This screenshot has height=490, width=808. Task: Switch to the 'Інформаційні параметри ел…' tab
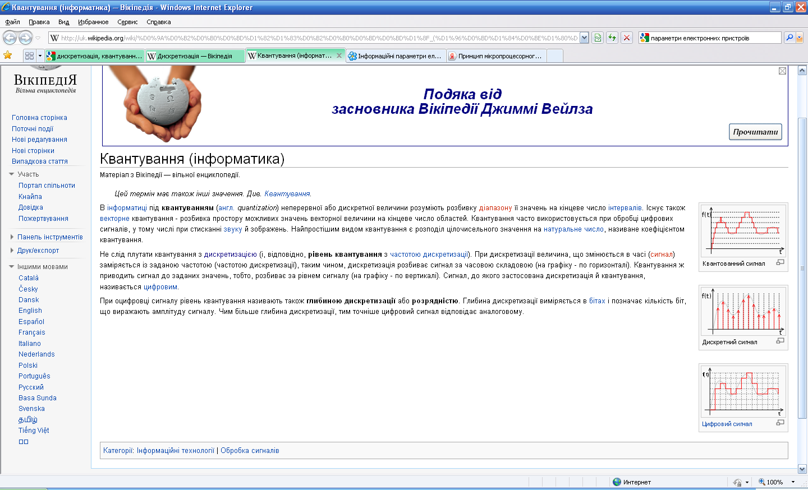395,56
